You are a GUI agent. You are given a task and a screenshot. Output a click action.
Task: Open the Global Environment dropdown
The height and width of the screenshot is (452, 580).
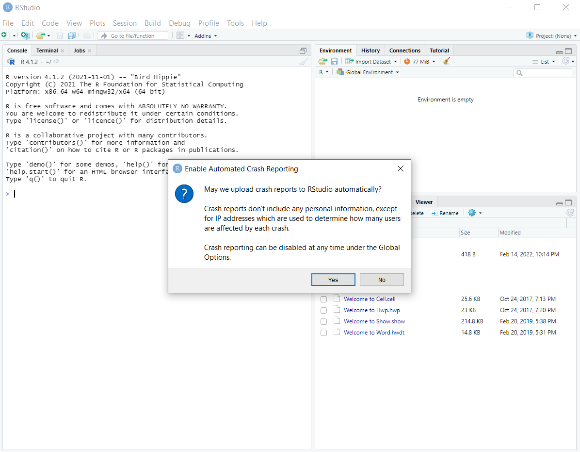coord(367,72)
